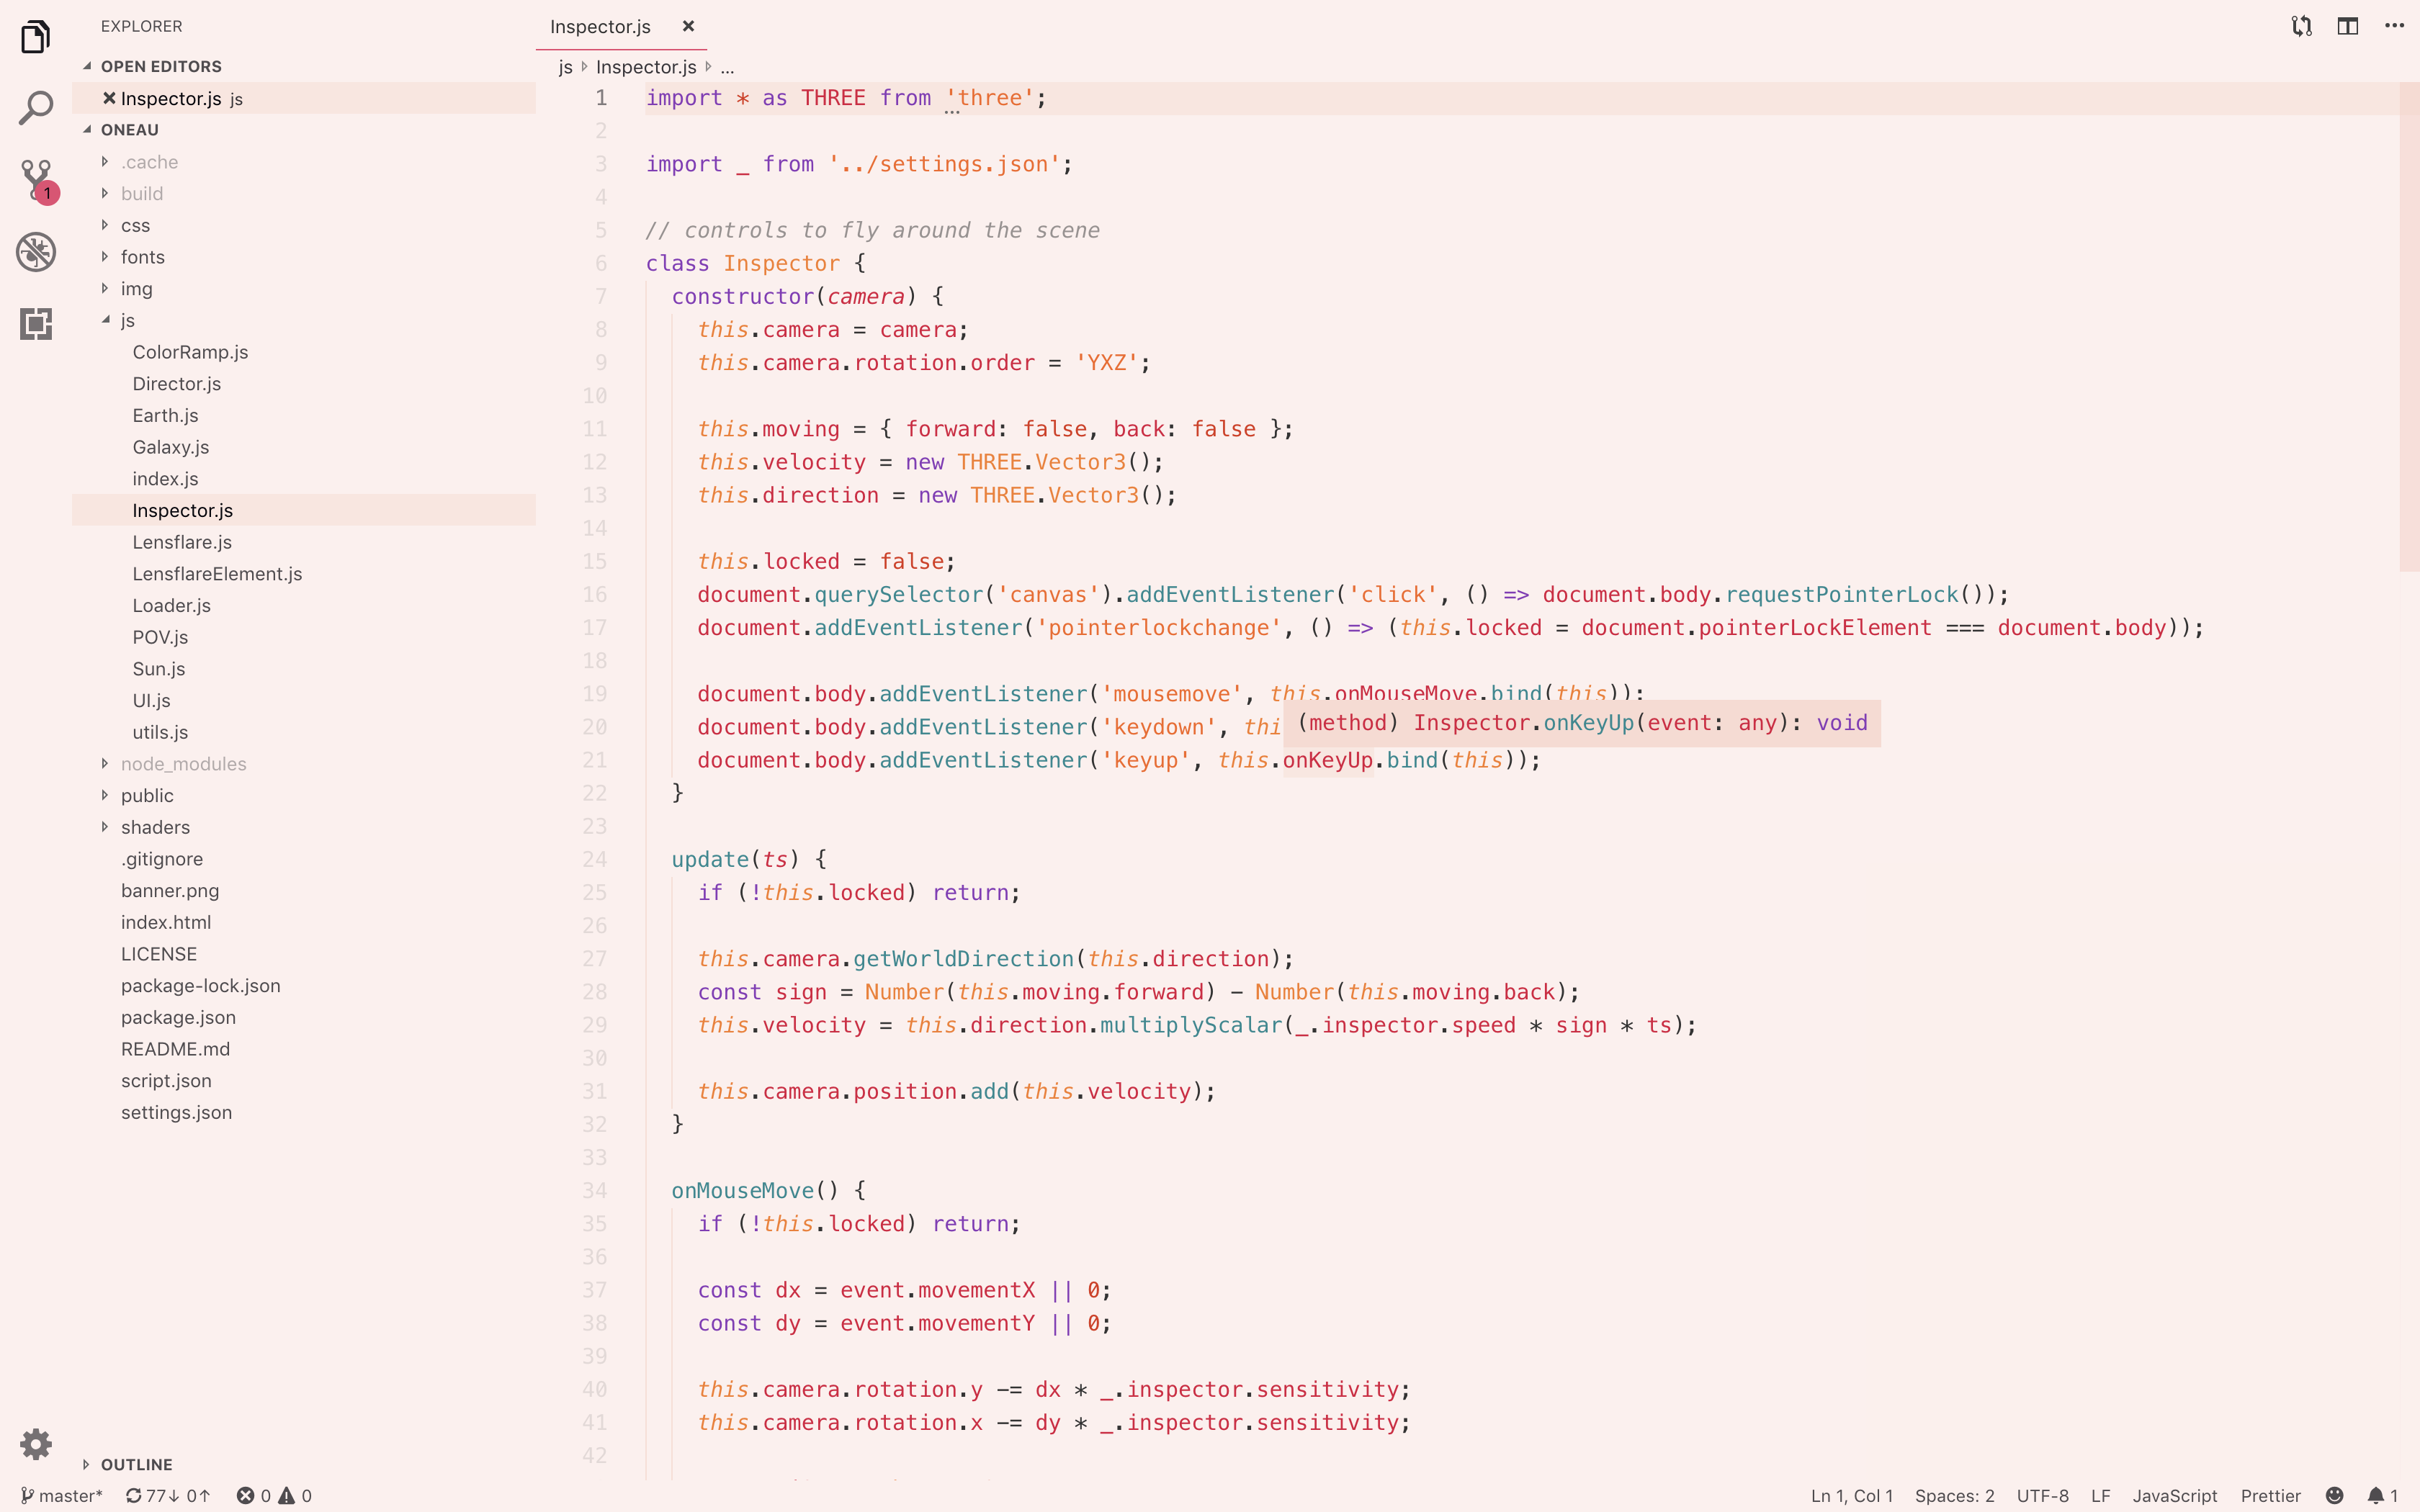Click Prettier in the status bar
Viewport: 2420px width, 1512px height.
pyautogui.click(x=2270, y=1496)
